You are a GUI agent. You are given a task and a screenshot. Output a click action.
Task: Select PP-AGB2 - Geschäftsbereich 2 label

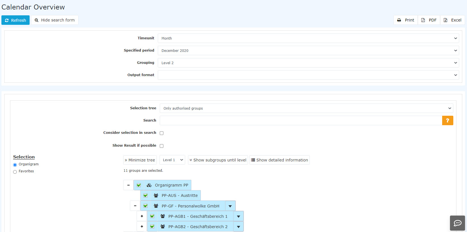[x=198, y=226]
